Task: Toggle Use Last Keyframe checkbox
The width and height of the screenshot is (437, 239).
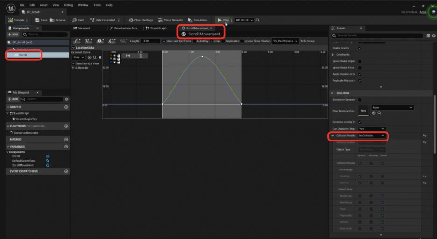Action: [x=164, y=41]
